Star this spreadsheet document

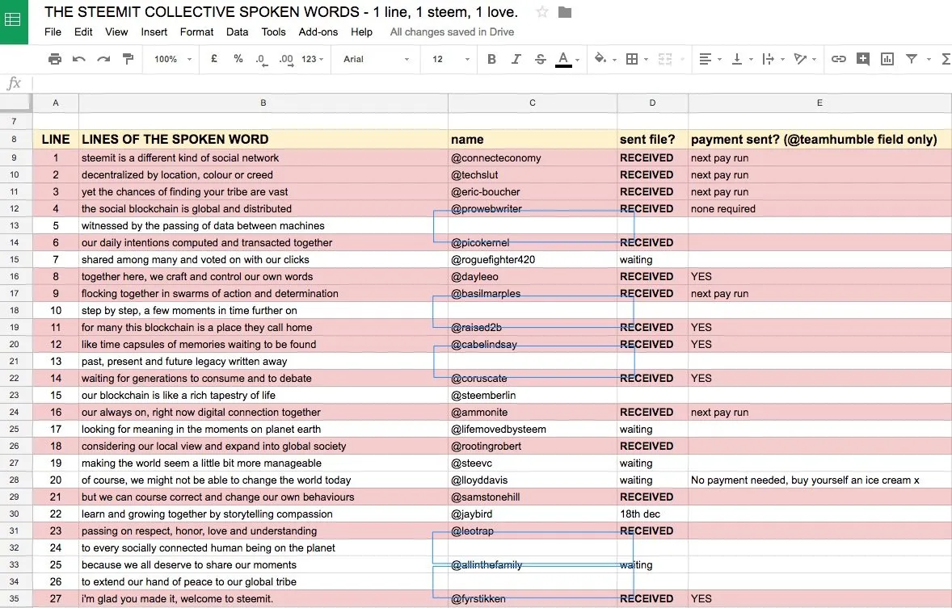tap(542, 12)
